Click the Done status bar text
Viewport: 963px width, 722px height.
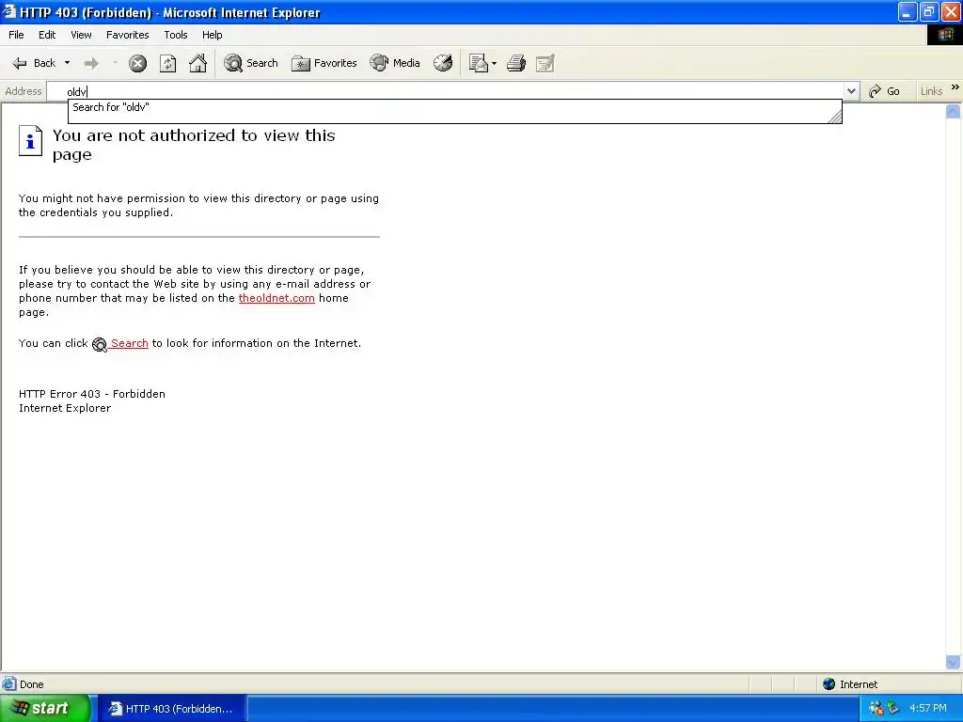tap(31, 684)
